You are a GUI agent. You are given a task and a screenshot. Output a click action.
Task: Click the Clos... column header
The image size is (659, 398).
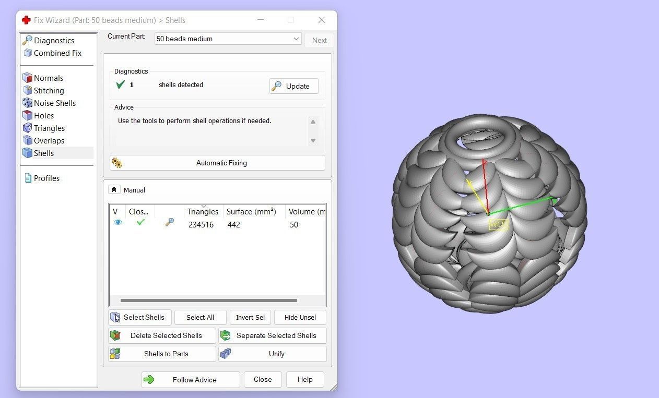(x=139, y=211)
